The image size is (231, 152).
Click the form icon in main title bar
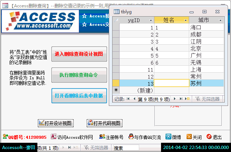(5, 6)
